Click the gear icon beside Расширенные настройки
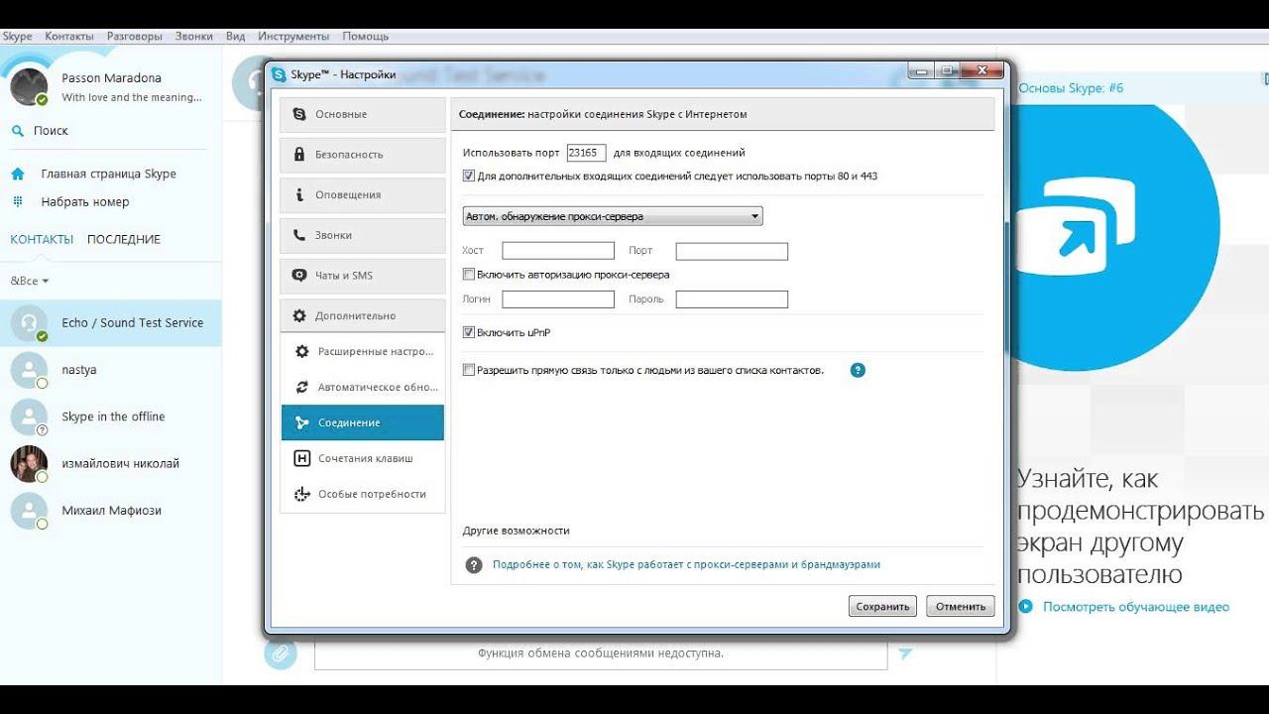 pyautogui.click(x=302, y=351)
